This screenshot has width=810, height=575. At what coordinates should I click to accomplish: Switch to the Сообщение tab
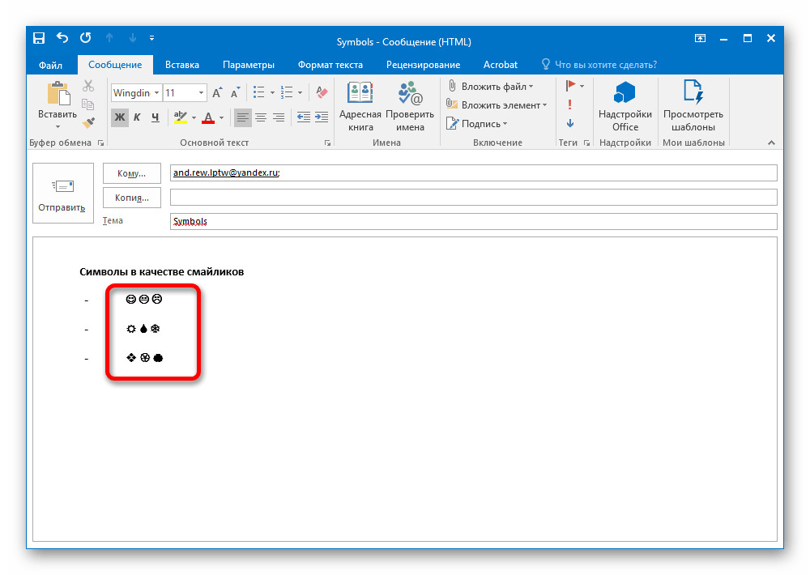[x=115, y=65]
